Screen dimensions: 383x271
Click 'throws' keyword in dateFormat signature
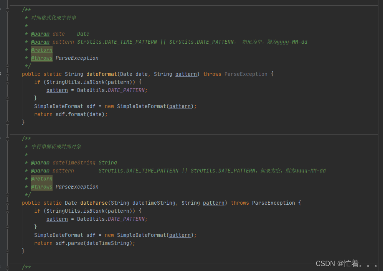pyautogui.click(x=212, y=74)
